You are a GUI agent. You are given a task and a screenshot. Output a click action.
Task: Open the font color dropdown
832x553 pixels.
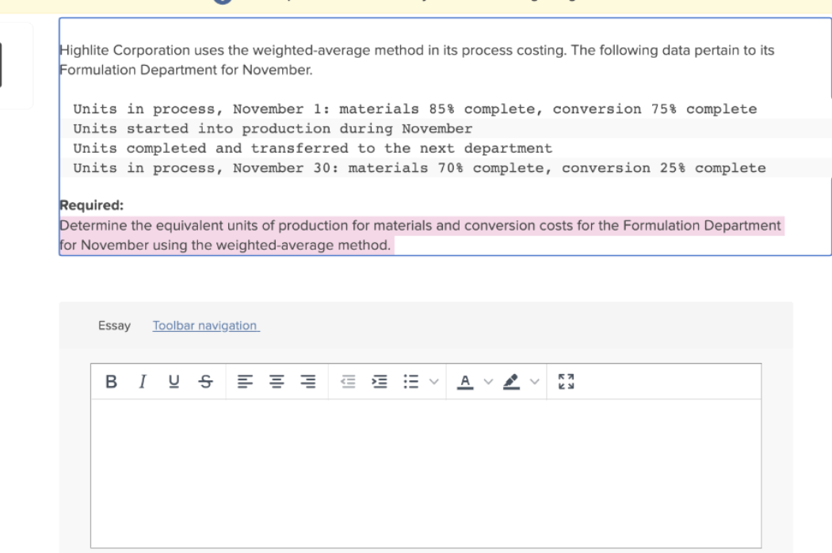point(487,381)
